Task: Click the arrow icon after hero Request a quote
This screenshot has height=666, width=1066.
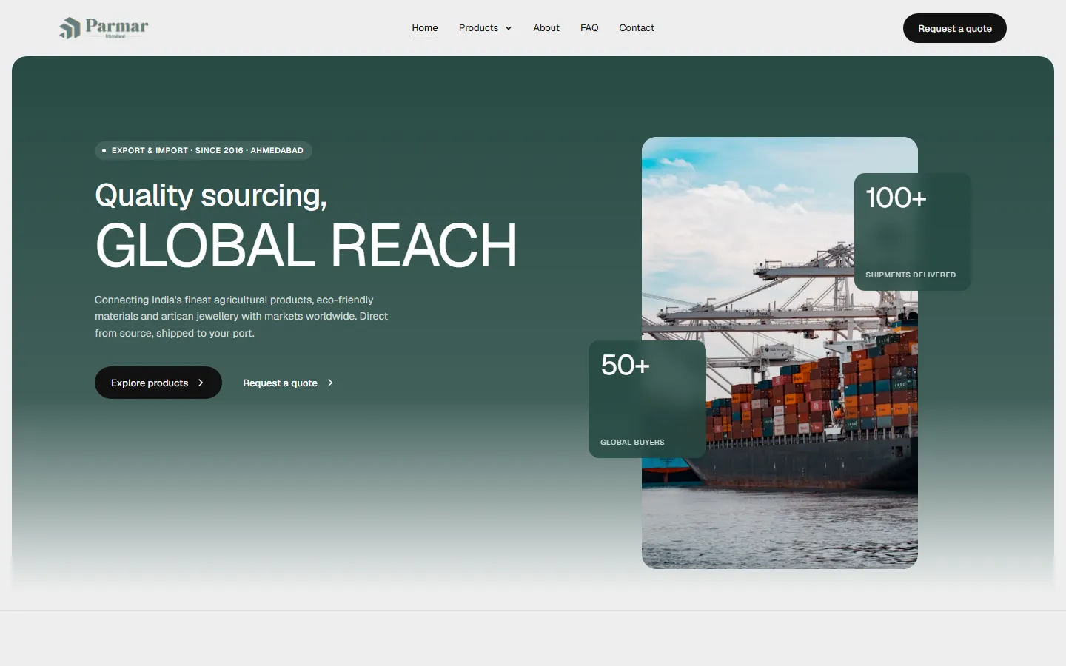Action: pos(330,383)
